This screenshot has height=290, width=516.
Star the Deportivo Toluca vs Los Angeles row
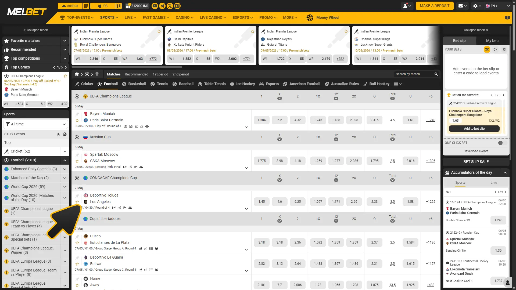[77, 202]
